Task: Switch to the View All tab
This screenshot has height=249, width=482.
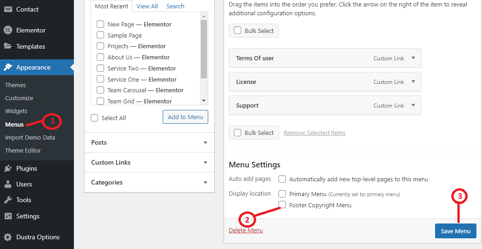Action: [x=147, y=6]
